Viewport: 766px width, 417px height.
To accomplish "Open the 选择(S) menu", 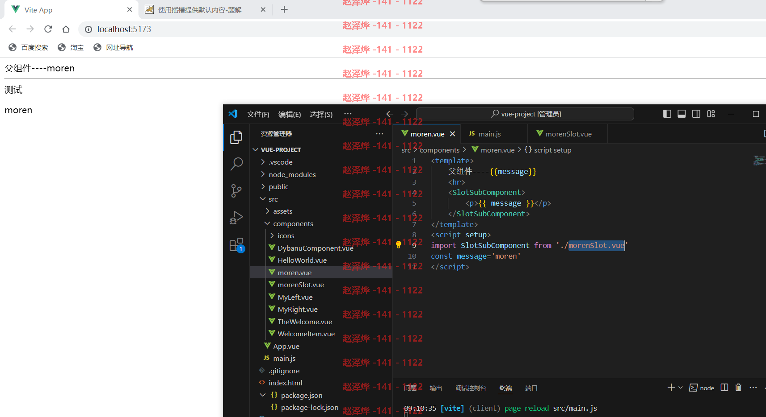I will (x=321, y=114).
